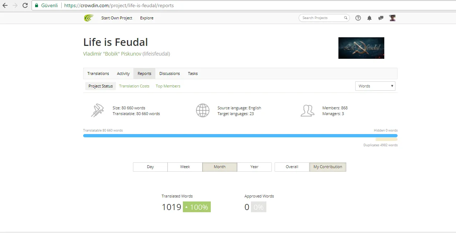Open Vladimir "Bobik" Piskunov profile link
This screenshot has width=456, height=233.
[112, 54]
